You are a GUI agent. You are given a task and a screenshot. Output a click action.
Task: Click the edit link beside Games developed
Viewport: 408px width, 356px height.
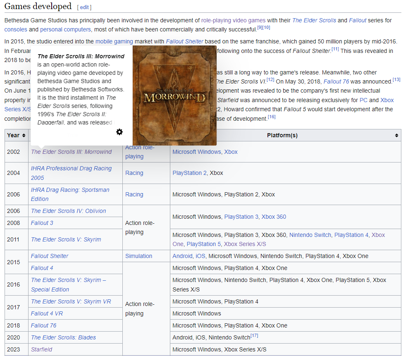(84, 7)
